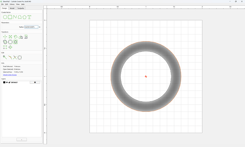This screenshot has width=245, height=147.
Task: Activate the Trim Vectors tool
Action: pyautogui.click(x=15, y=58)
